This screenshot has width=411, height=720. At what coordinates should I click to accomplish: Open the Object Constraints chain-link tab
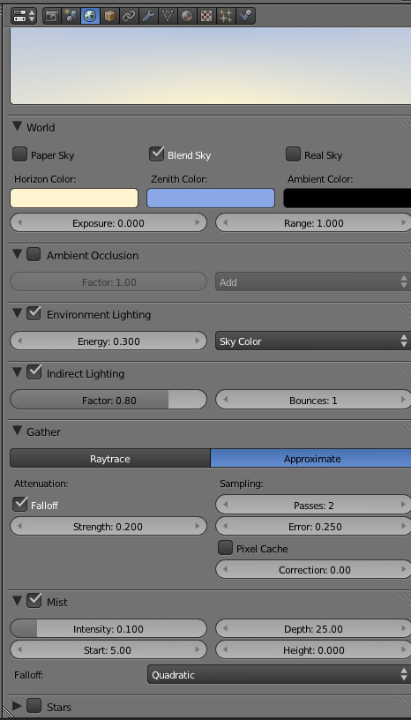pos(129,16)
